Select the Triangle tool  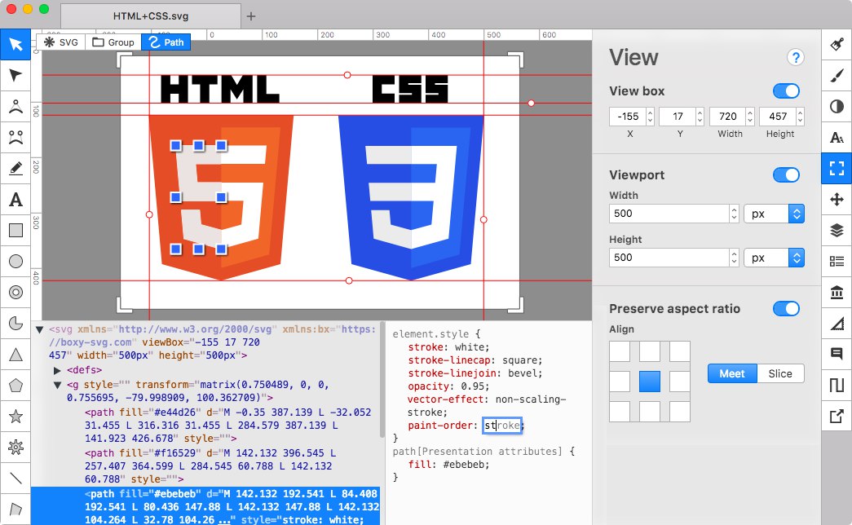click(x=15, y=355)
